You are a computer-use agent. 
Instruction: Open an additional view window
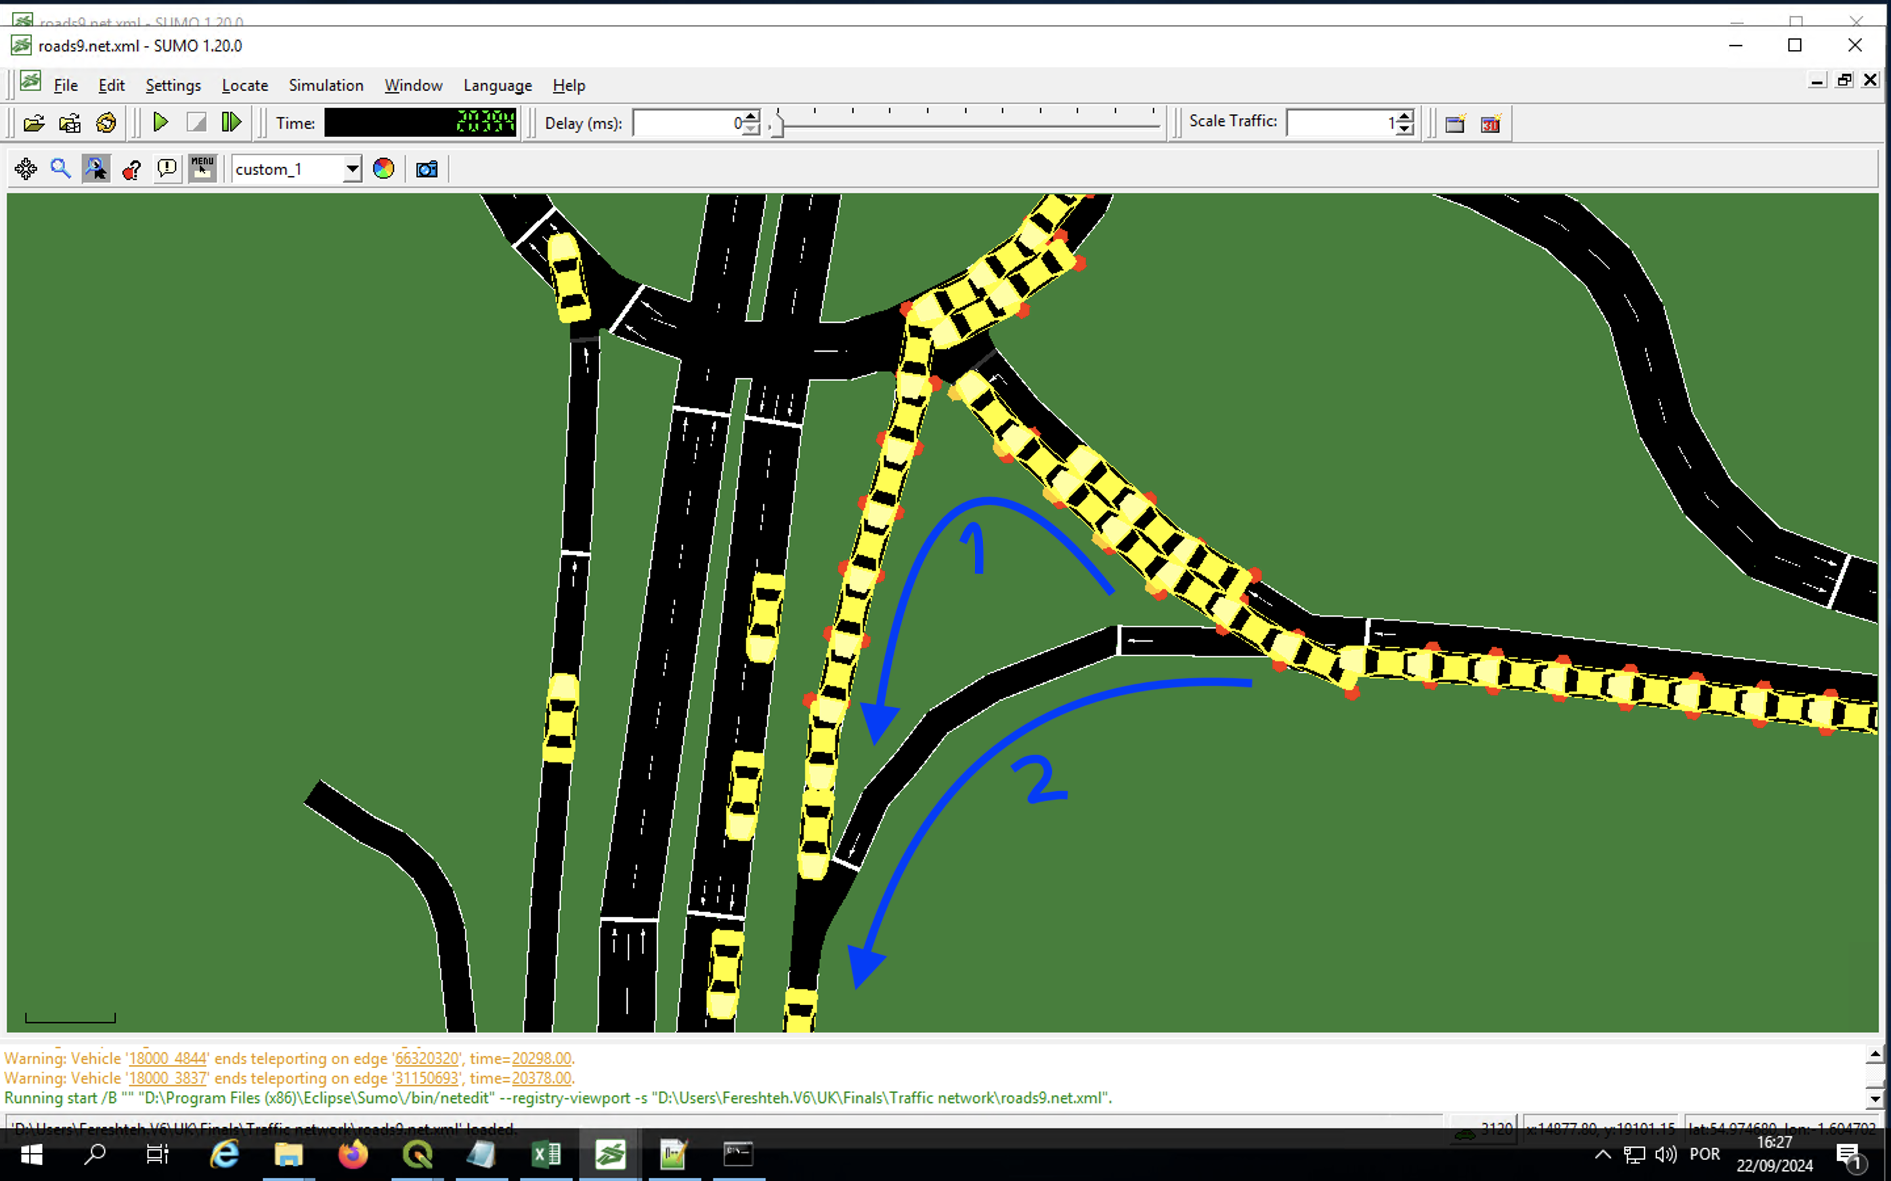click(x=1456, y=123)
